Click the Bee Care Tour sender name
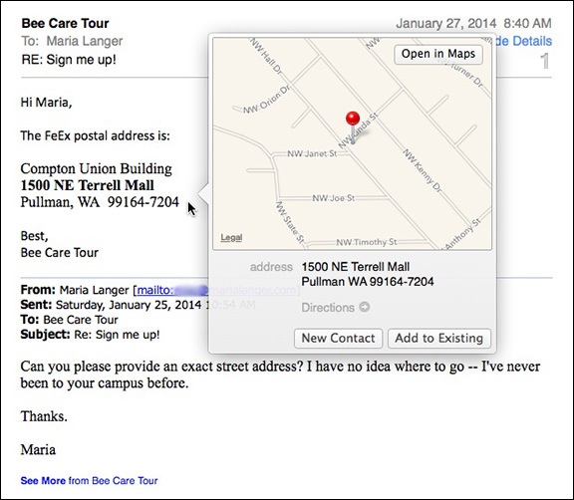 click(65, 24)
